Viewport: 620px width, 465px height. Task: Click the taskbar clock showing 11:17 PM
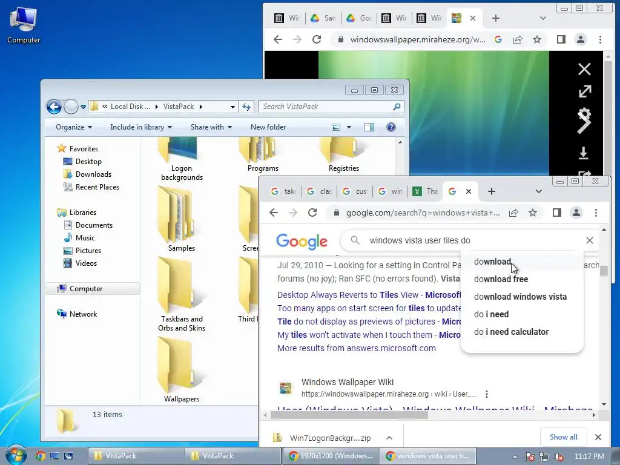(589, 457)
